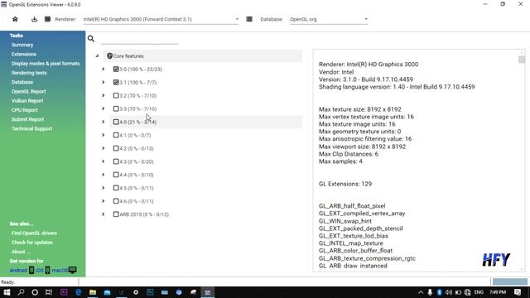Open Rendering tests task
The height and width of the screenshot is (298, 530).
click(x=29, y=73)
